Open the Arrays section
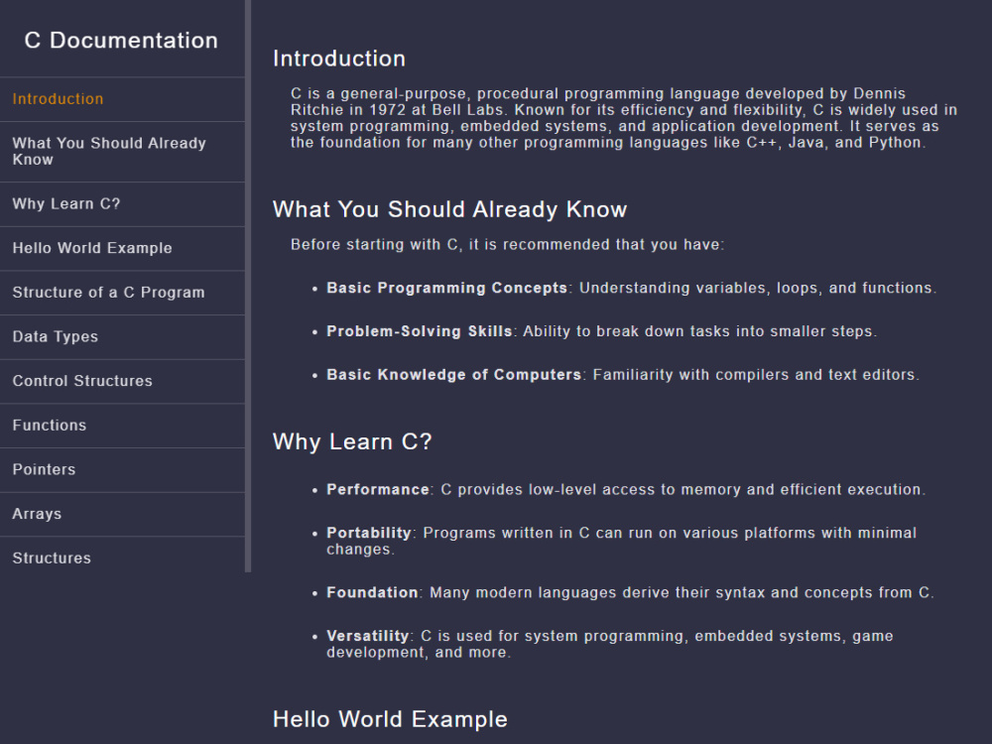Screen dimensions: 992x744 pyautogui.click(x=37, y=514)
